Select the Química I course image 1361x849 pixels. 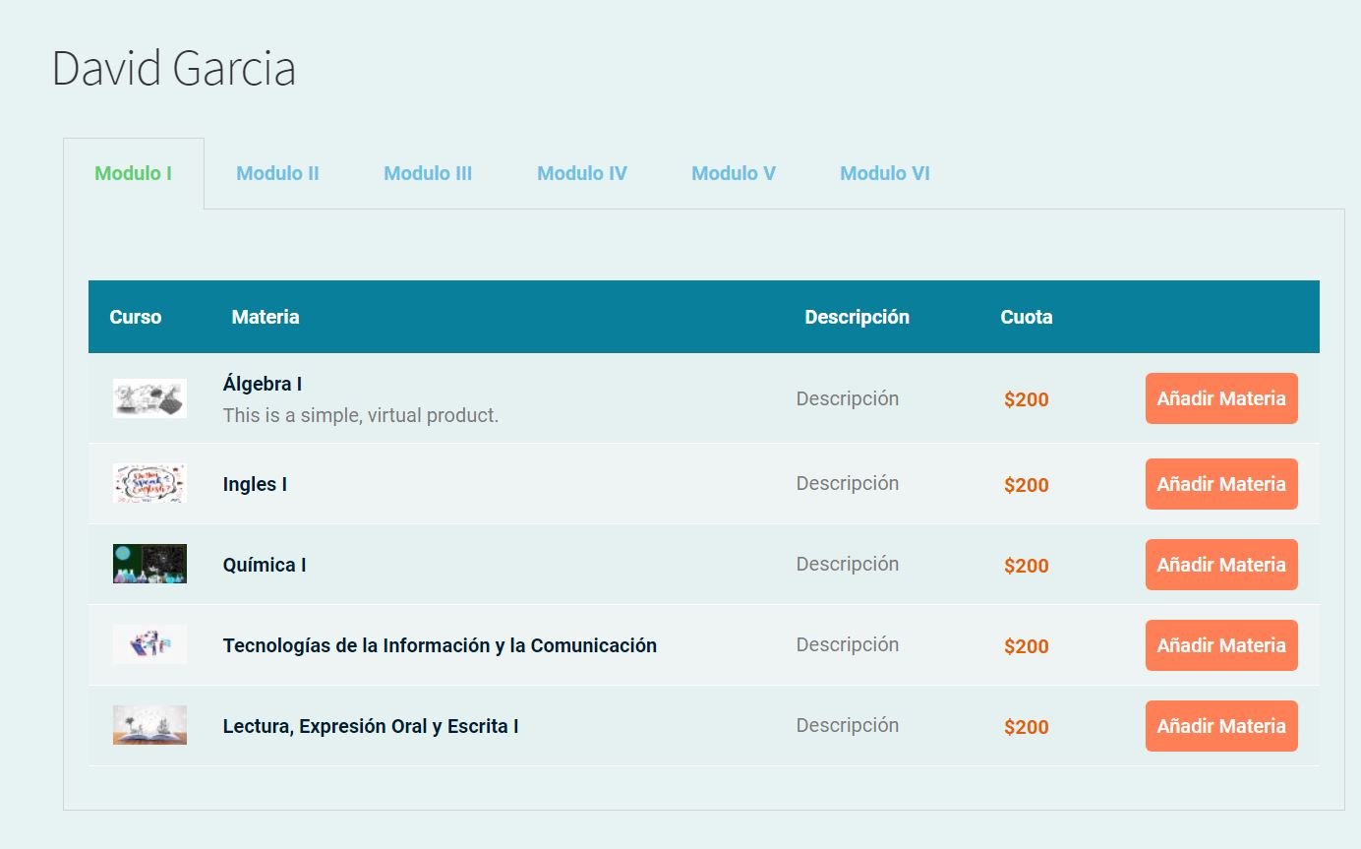149,564
